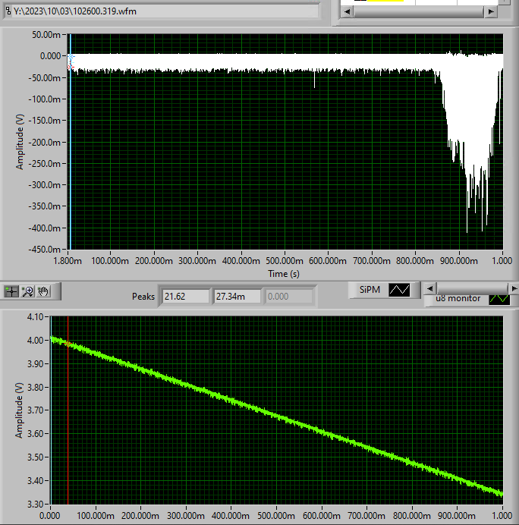Open the SiPM plot style icon
519x525 pixels.
tap(399, 290)
